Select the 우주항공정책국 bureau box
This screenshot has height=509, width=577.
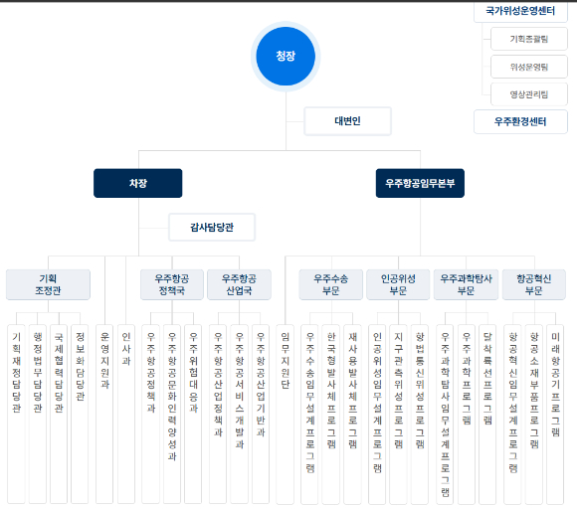point(172,284)
